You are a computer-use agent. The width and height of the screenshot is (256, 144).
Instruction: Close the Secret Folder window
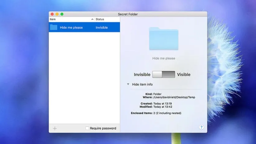tap(52, 14)
